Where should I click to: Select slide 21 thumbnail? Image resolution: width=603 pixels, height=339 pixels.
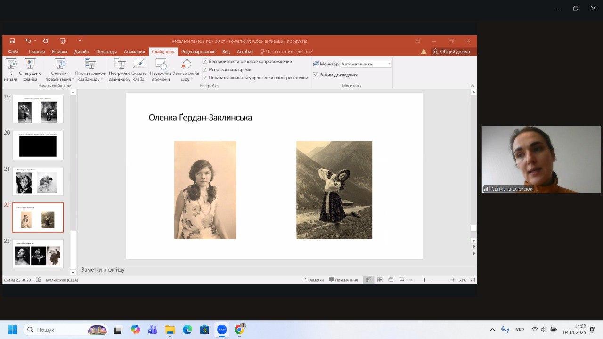pos(38,182)
